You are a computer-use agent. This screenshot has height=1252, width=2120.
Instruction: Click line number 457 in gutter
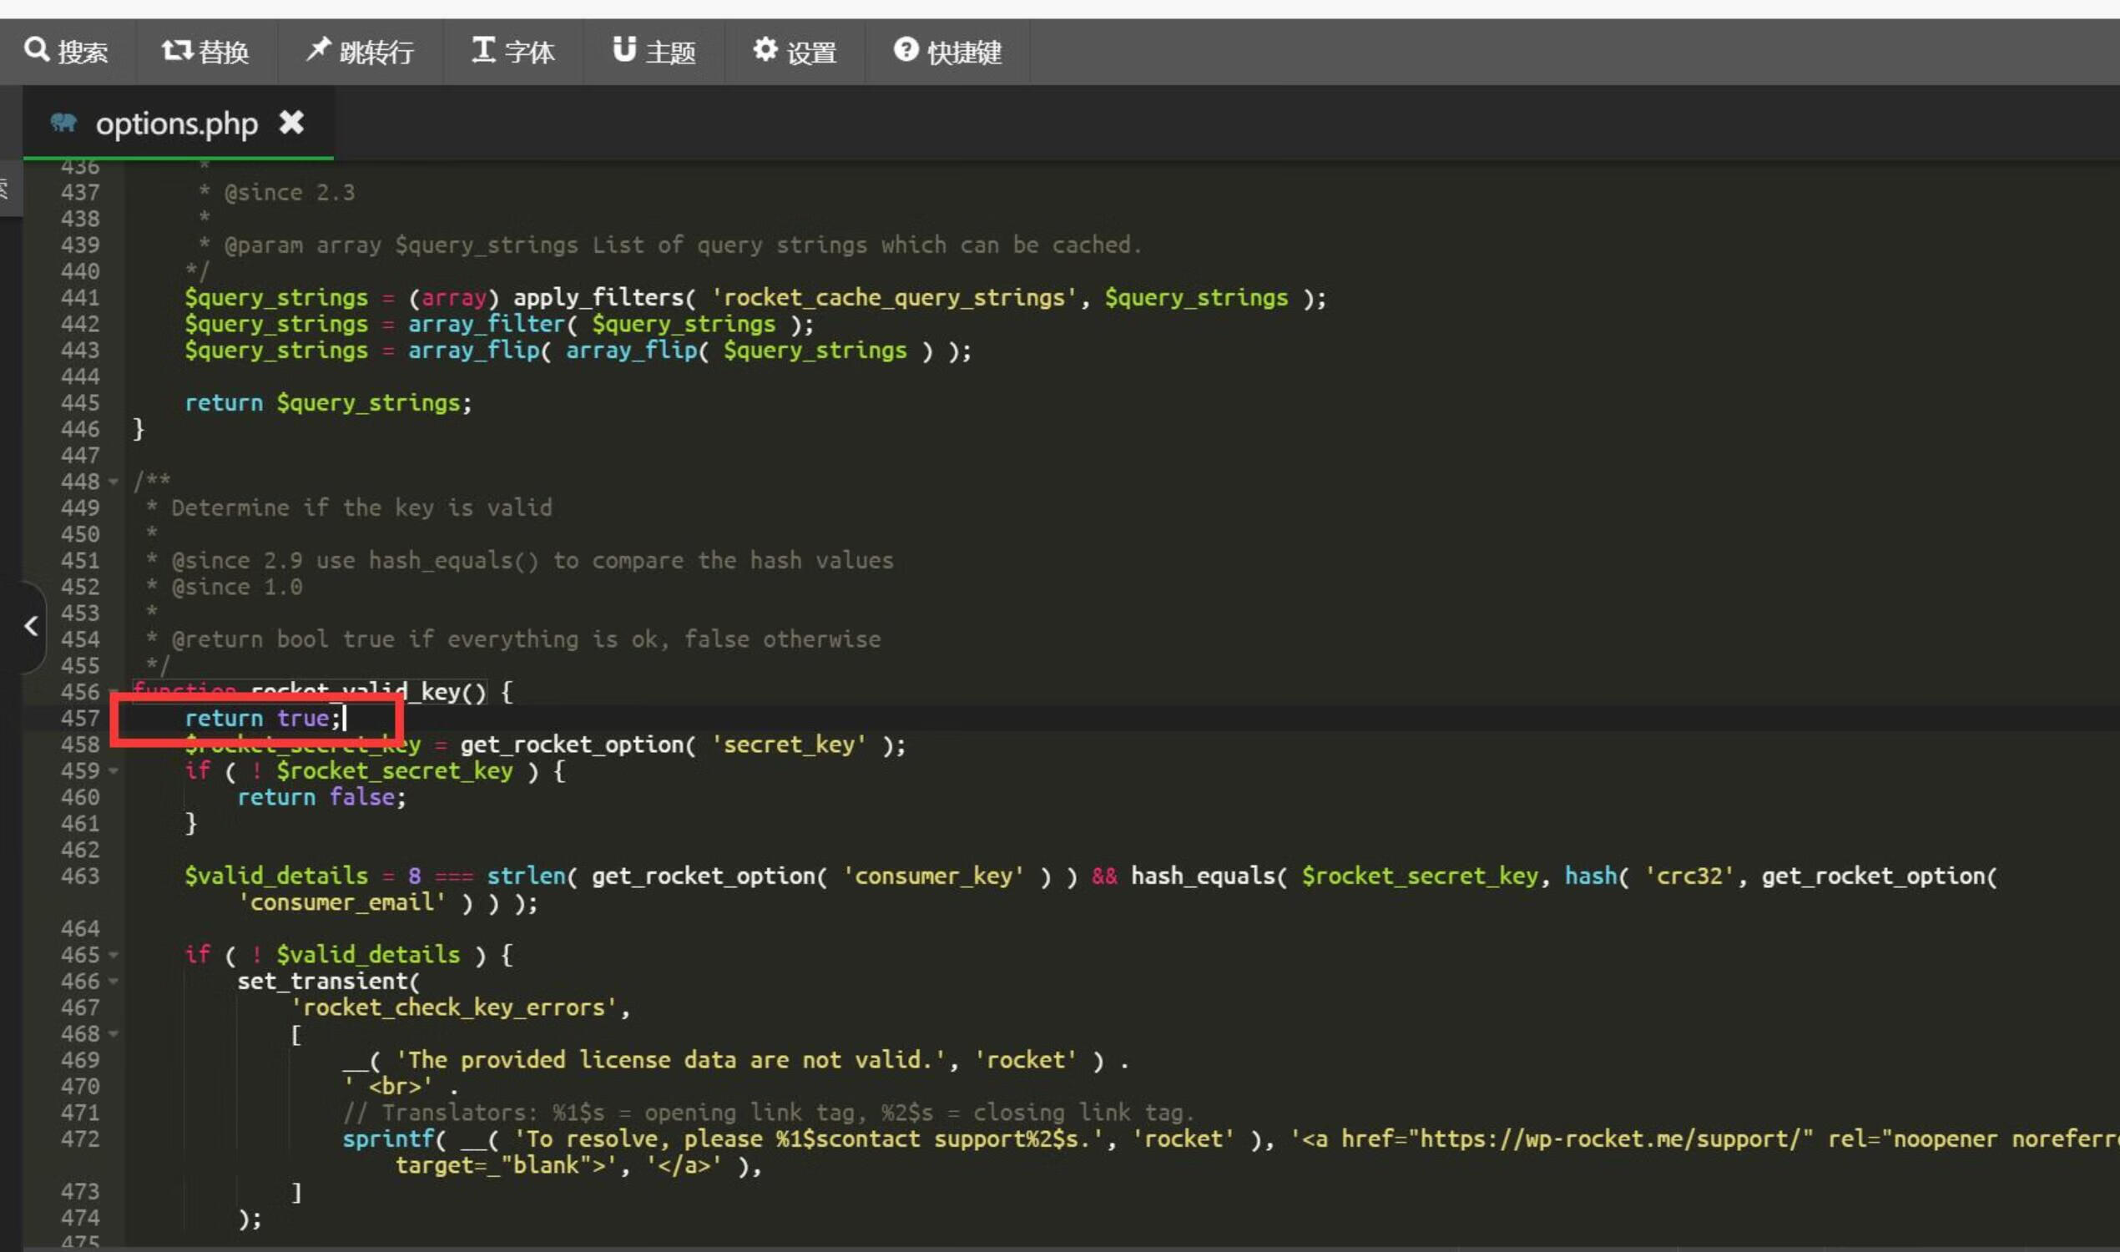(x=80, y=719)
